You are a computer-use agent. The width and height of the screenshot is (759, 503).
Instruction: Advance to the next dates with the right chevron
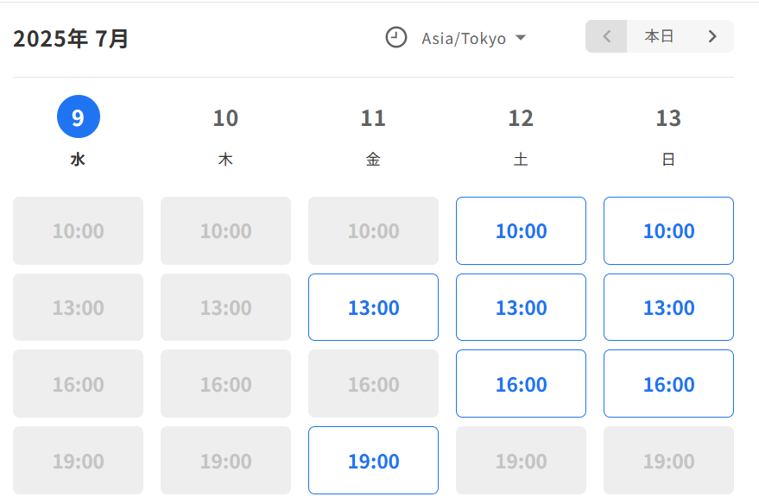pos(712,36)
